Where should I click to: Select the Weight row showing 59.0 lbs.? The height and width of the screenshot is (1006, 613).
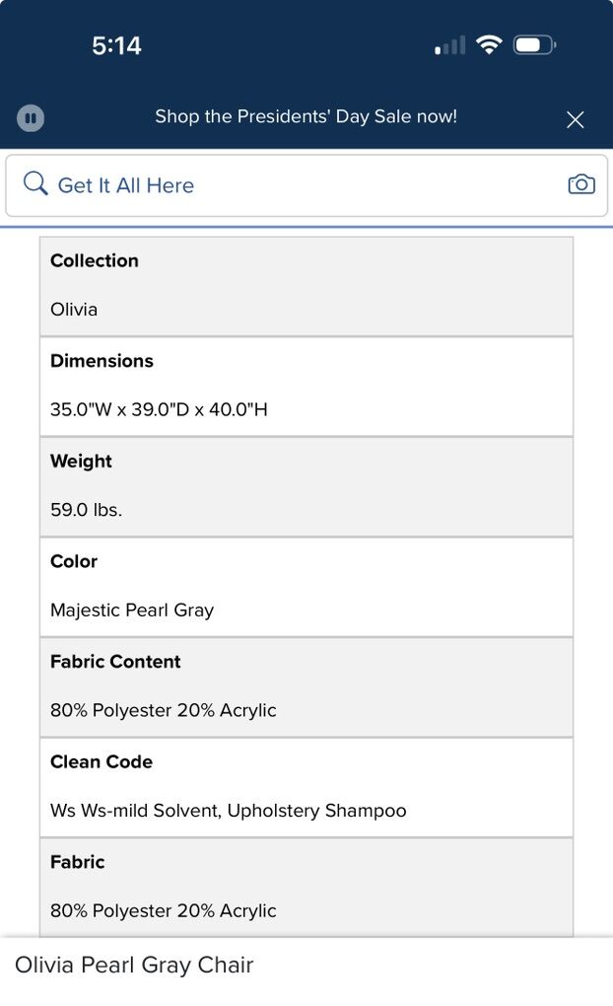coord(306,487)
